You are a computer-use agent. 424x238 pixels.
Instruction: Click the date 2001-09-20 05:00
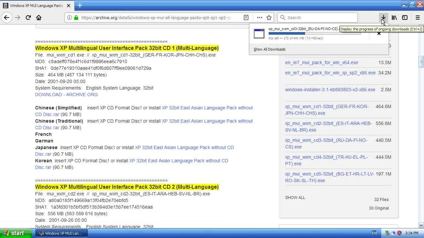[67, 81]
